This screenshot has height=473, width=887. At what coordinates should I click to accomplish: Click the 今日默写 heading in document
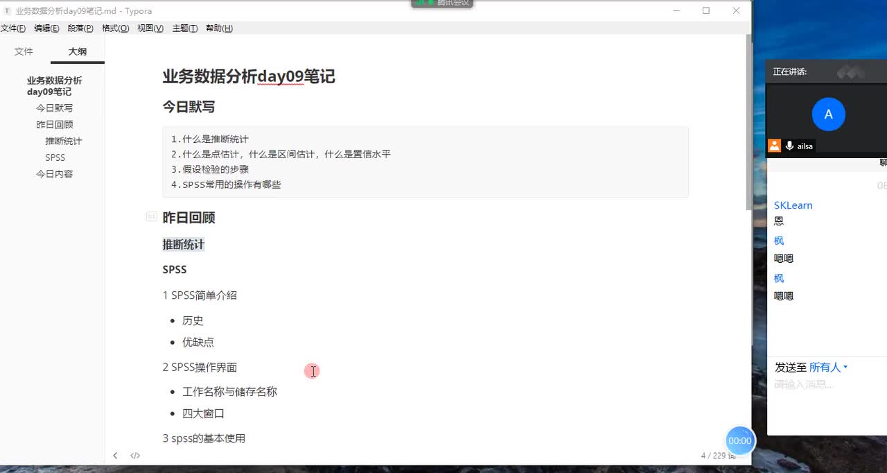tap(188, 107)
